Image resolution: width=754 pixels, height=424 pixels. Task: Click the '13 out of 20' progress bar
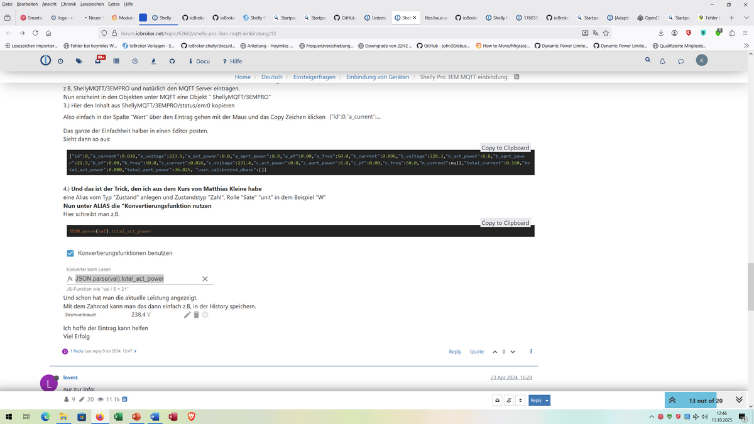[705, 400]
